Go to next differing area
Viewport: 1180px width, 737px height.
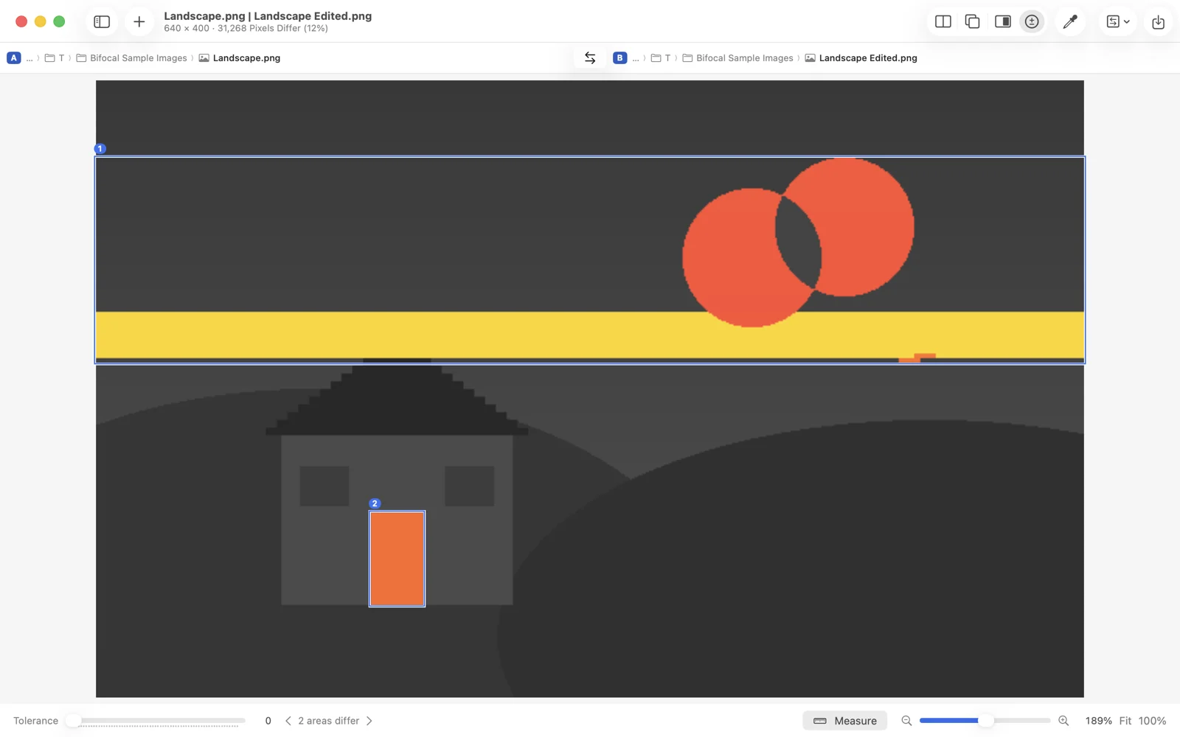point(369,721)
